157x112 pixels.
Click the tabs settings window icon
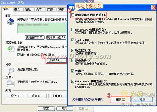tap(11, 84)
